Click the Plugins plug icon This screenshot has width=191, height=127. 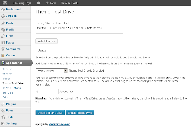[3, 104]
